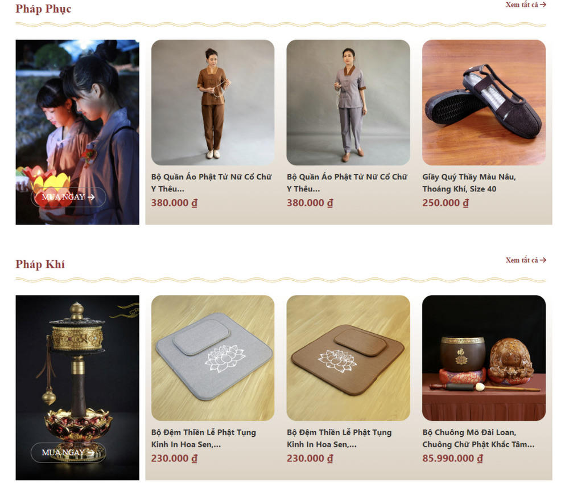The image size is (569, 487).
Task: Open the brown monk shoes product image
Action: [484, 103]
